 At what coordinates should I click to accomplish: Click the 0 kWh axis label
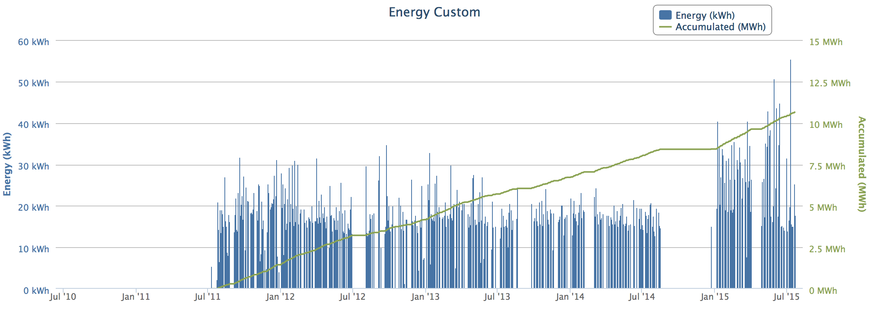36,291
